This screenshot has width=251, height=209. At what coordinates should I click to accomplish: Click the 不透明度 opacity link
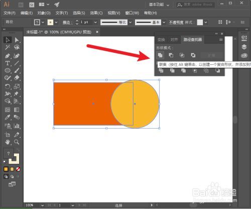point(176,22)
